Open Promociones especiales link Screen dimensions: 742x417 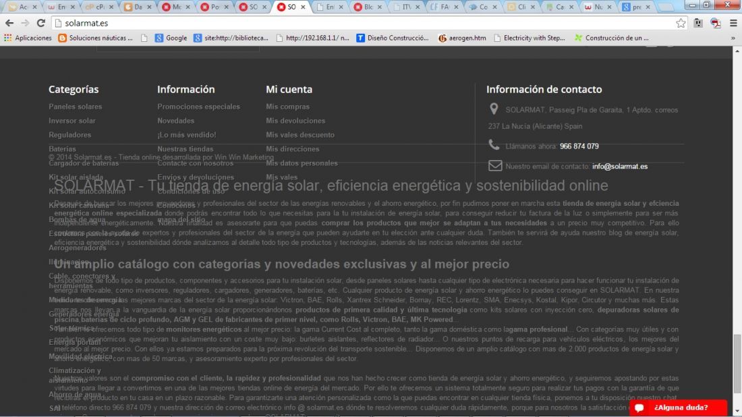tap(199, 107)
